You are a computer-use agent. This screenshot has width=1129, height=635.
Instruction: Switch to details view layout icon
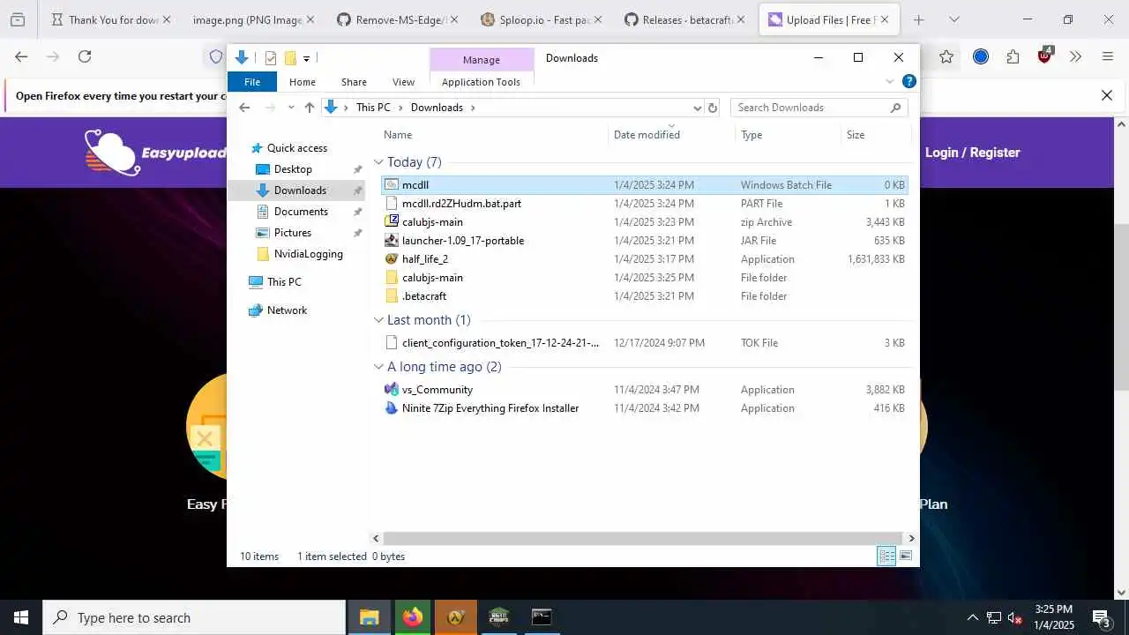(x=886, y=556)
